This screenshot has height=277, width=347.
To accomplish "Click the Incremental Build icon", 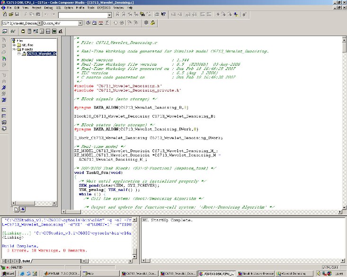I will pyautogui.click(x=95, y=23).
